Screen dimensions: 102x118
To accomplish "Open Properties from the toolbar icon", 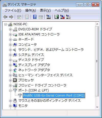I will (27, 17).
